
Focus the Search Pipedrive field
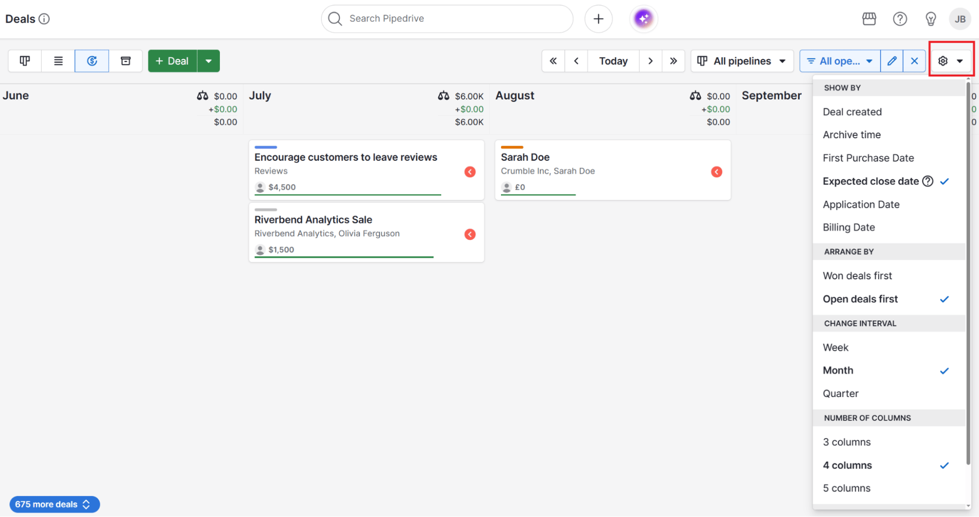pyautogui.click(x=447, y=19)
